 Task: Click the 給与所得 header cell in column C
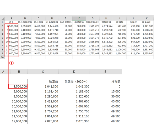[x=39, y=22]
